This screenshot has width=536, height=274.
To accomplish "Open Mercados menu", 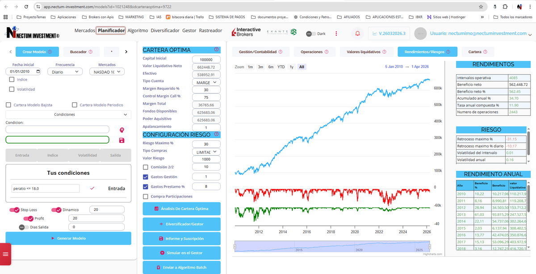I will click(x=84, y=30).
